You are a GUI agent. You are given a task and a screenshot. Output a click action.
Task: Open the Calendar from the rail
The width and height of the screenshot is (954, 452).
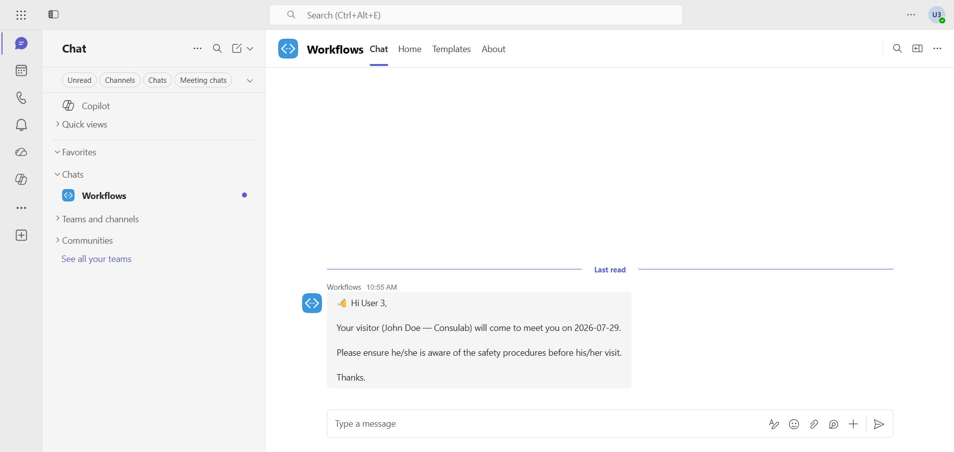(21, 70)
